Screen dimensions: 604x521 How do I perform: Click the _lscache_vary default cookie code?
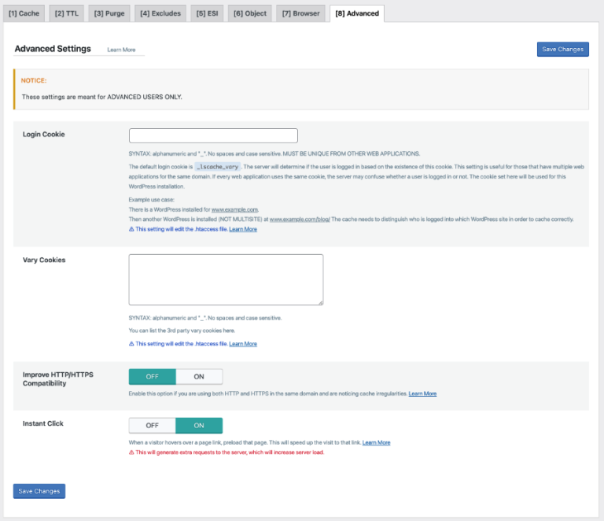click(x=218, y=167)
